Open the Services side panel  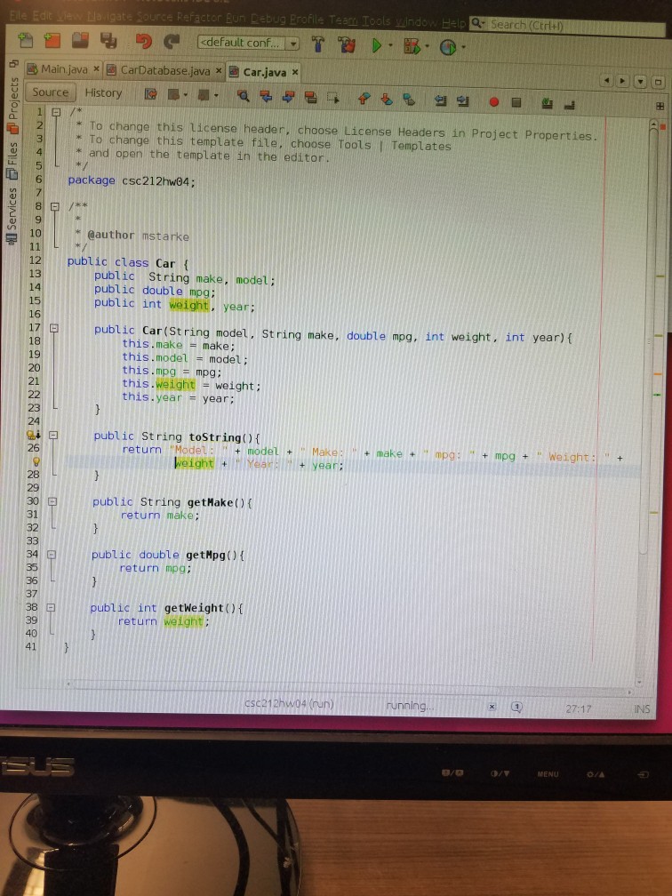point(11,215)
